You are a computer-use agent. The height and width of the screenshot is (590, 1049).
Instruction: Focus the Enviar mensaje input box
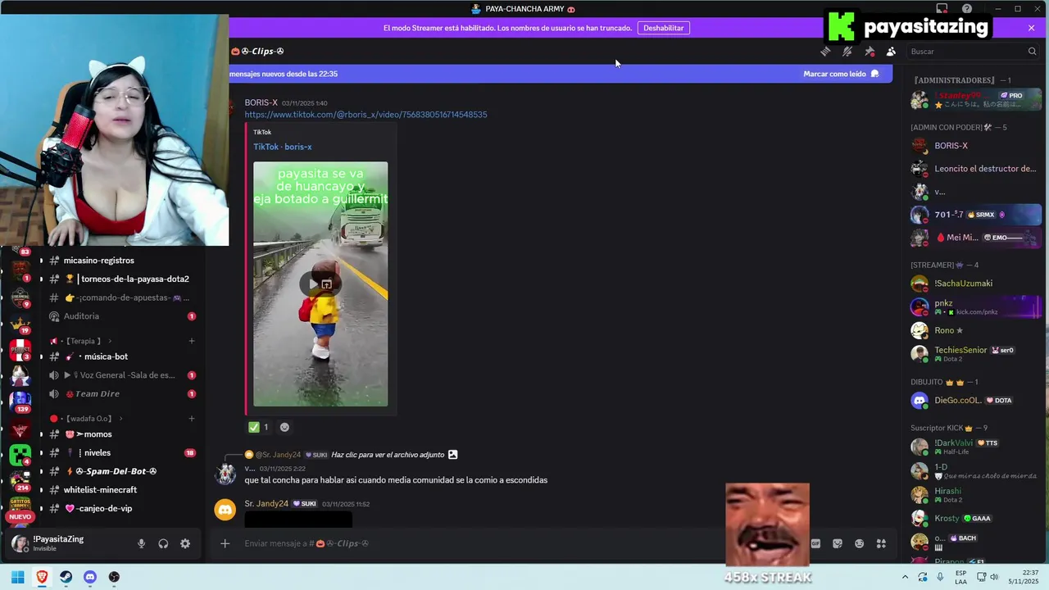pyautogui.click(x=516, y=543)
